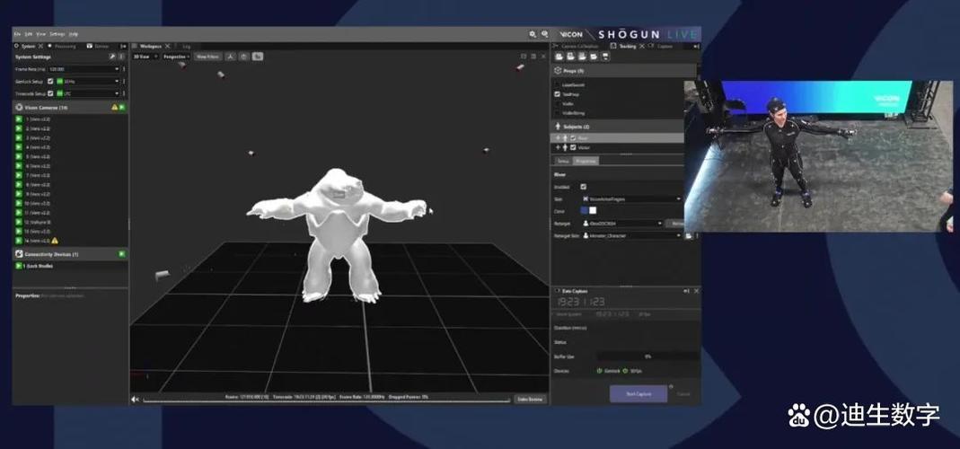Select the Properties sub-tab in Tracking panel
The height and width of the screenshot is (449, 960).
[x=586, y=161]
